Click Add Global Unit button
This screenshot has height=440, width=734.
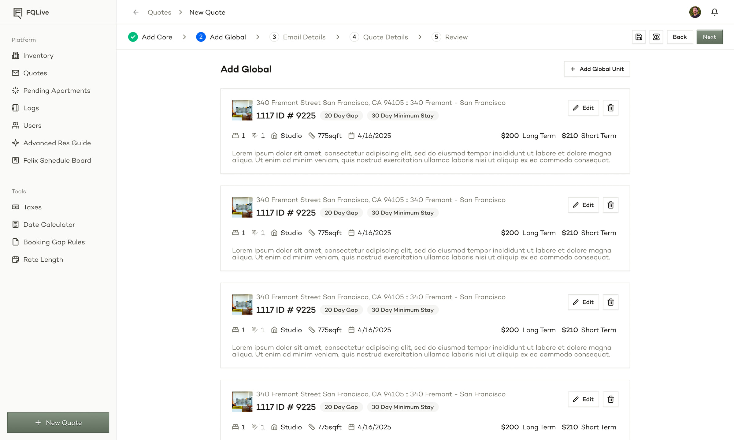point(597,69)
